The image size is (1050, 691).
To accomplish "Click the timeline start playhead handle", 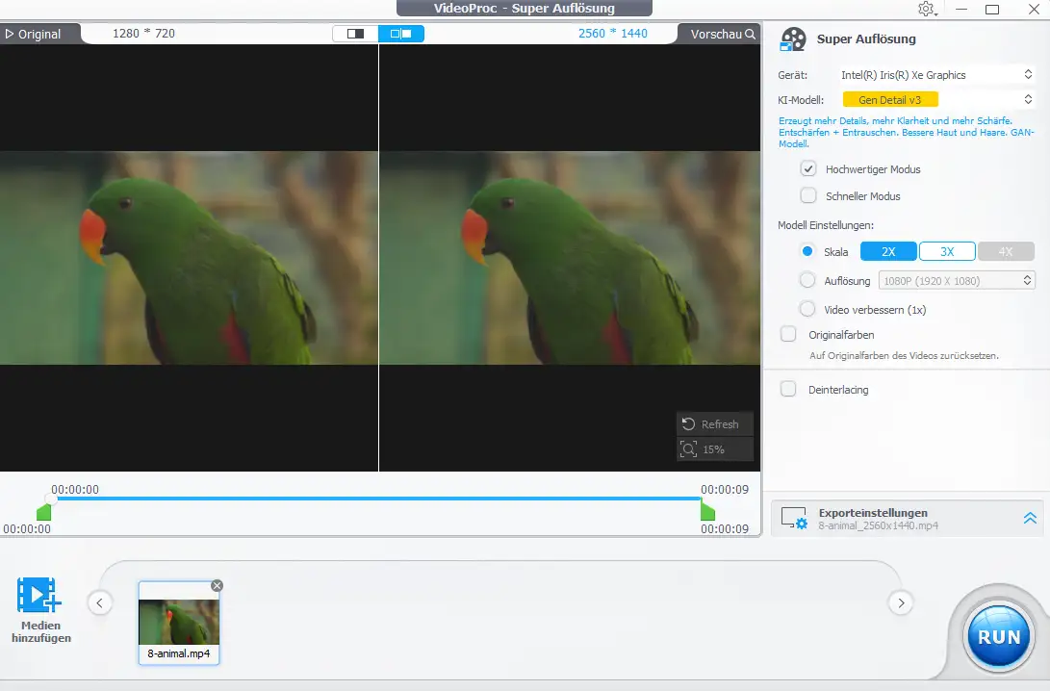I will click(x=51, y=499).
